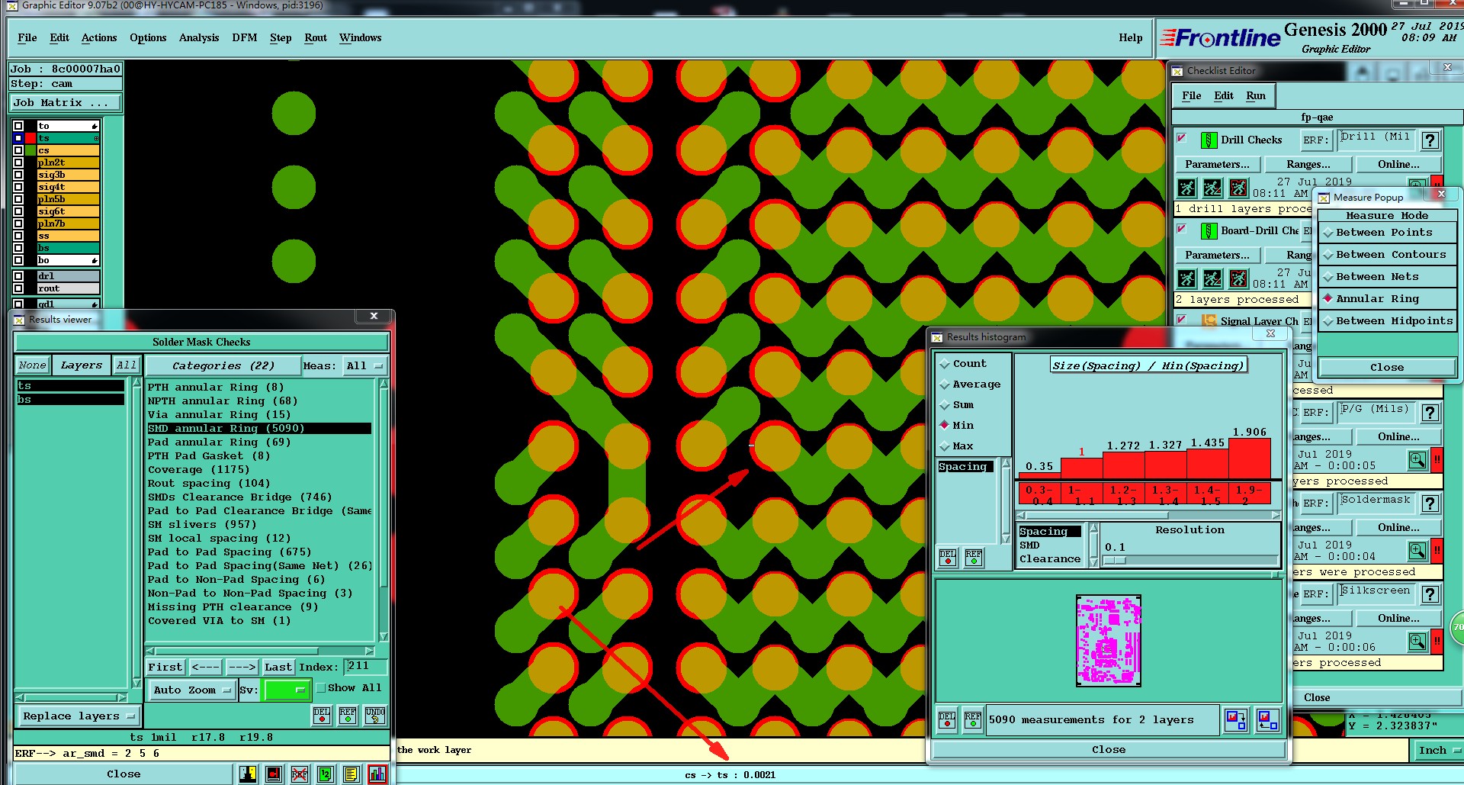Click the First result button

165,668
